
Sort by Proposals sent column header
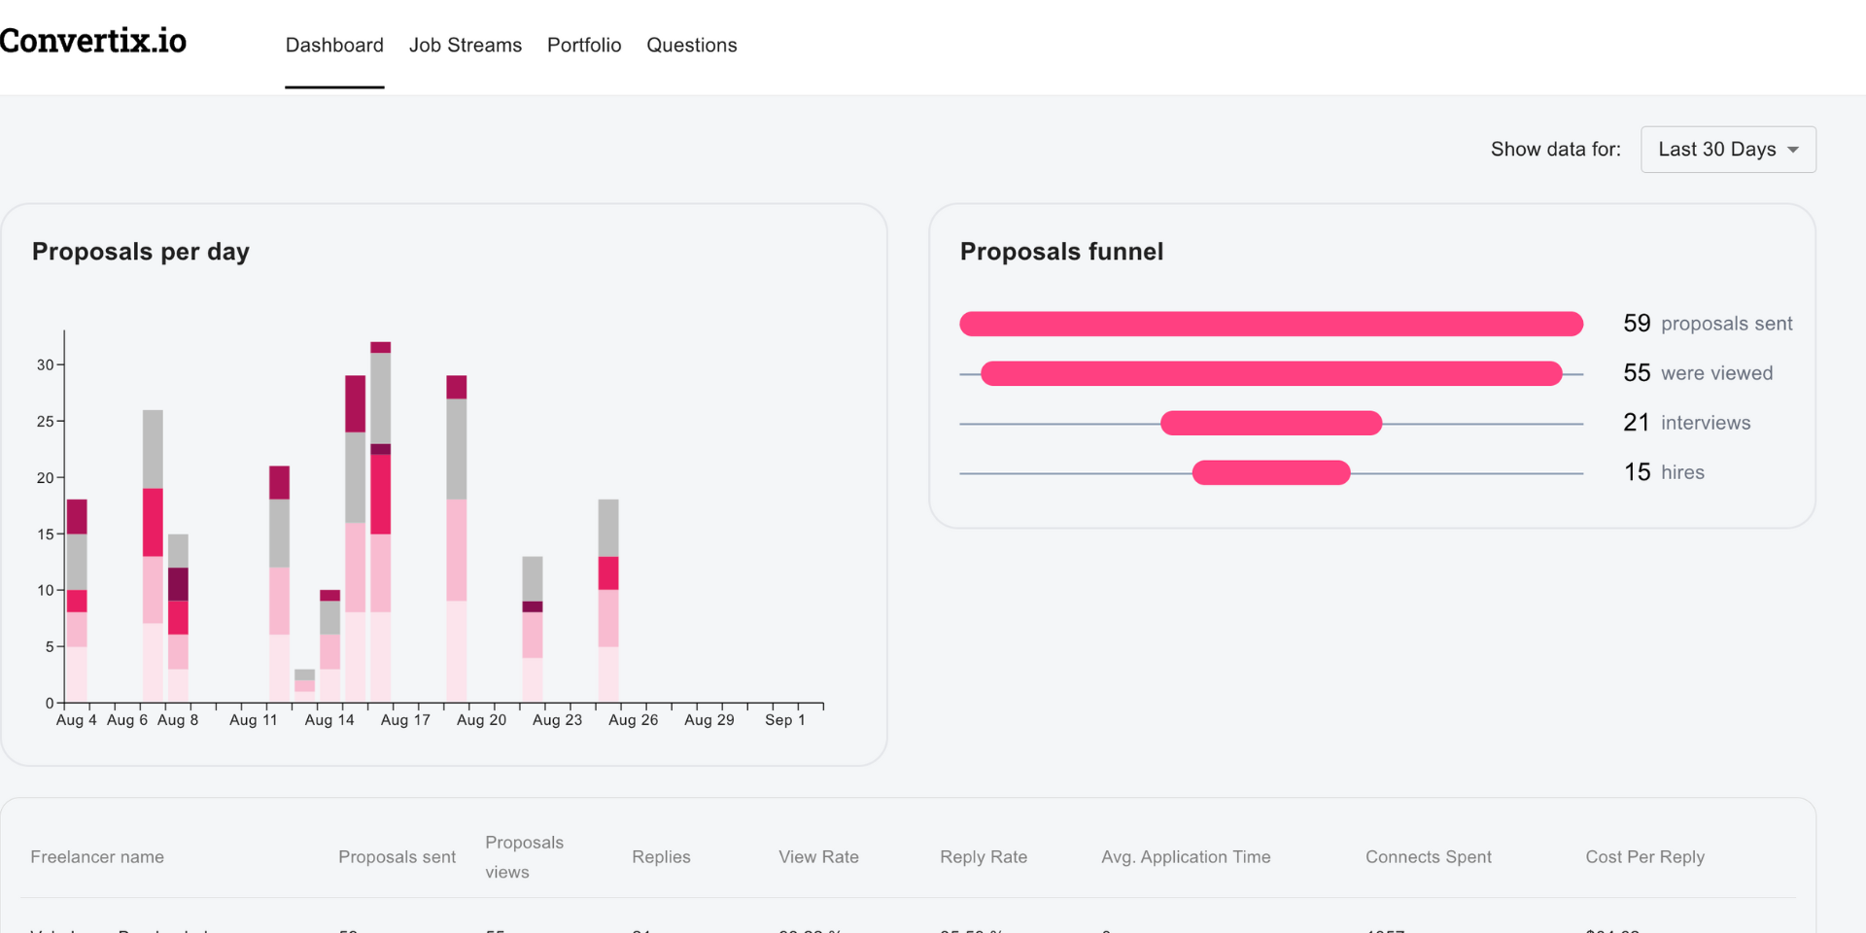point(397,857)
